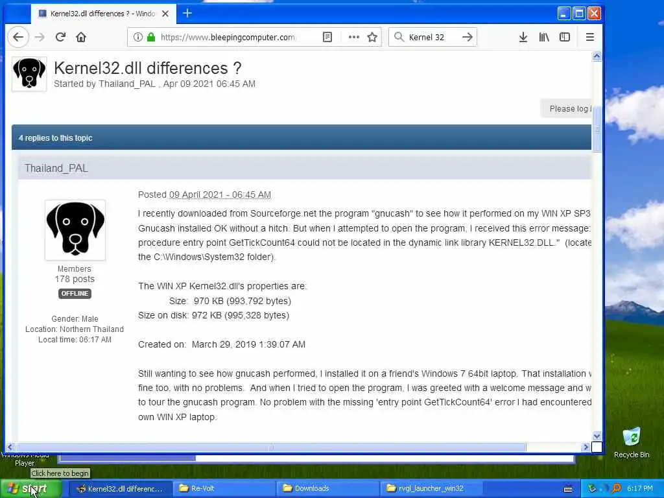This screenshot has height=498, width=664.
Task: Click the orange magnifier tray icon
Action: coord(616,489)
